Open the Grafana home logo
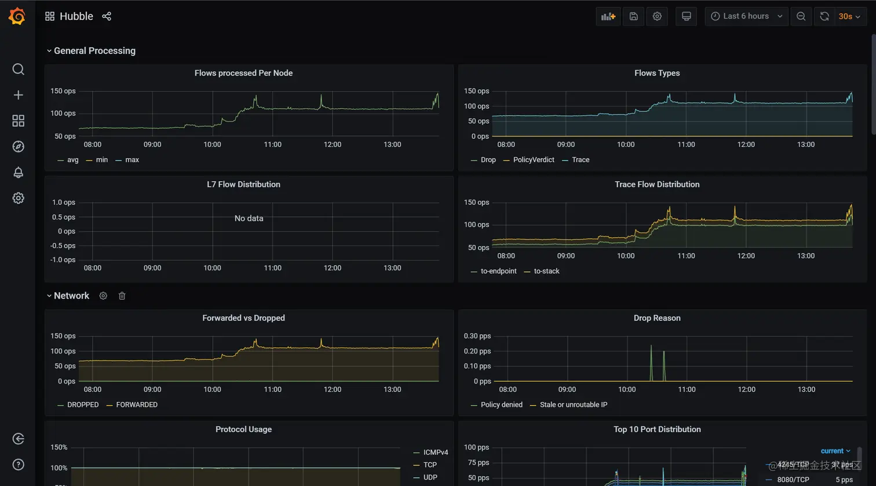This screenshot has width=876, height=486. pos(17,16)
